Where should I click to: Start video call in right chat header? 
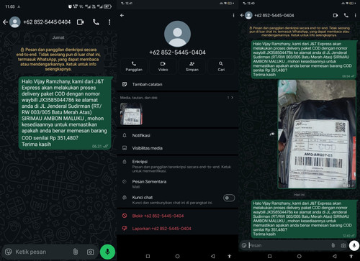pos(336,15)
